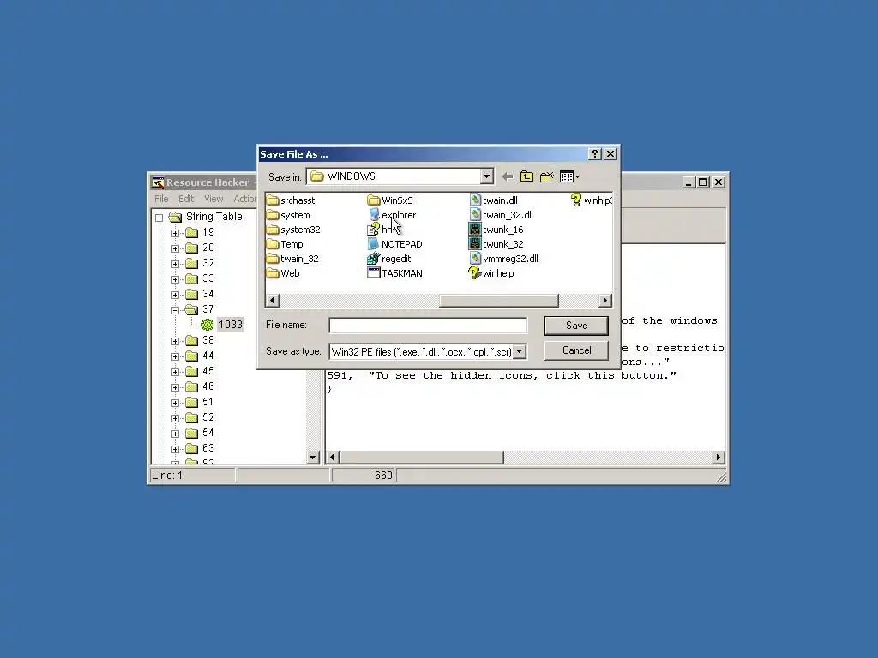
Task: Select the srchasst folder icon
Action: pyautogui.click(x=273, y=200)
